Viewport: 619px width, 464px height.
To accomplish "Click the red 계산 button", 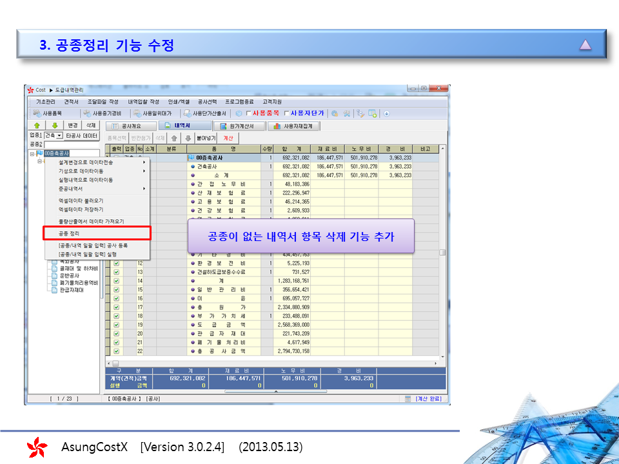I will [228, 137].
